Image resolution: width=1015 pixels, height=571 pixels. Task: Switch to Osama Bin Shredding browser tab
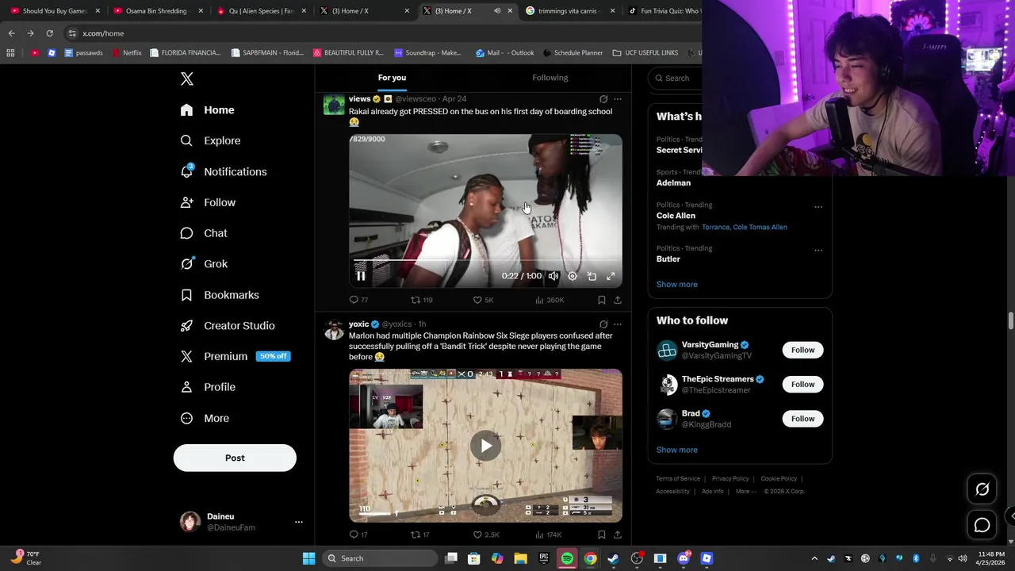point(158,11)
